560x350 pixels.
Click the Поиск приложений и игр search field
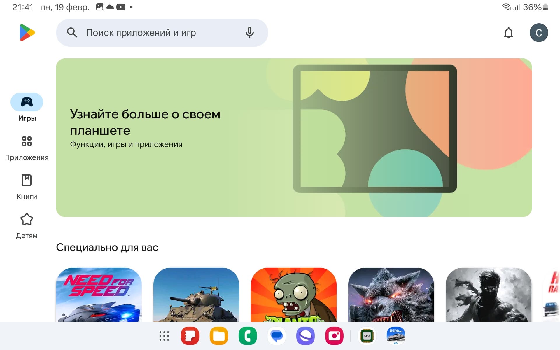pyautogui.click(x=162, y=33)
